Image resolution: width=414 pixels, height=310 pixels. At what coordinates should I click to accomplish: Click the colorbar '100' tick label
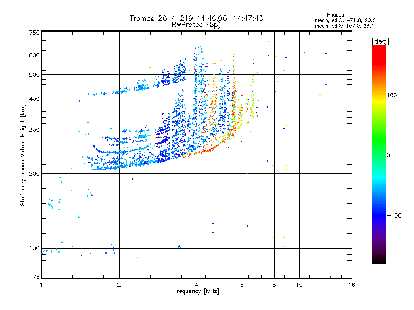click(x=392, y=95)
